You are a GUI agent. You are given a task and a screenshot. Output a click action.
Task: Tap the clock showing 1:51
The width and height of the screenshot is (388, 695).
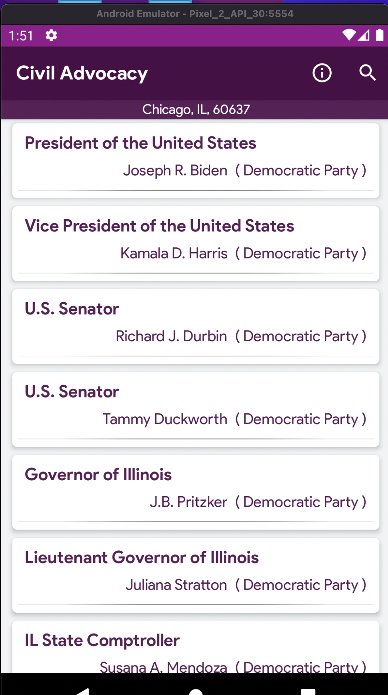[x=21, y=36]
